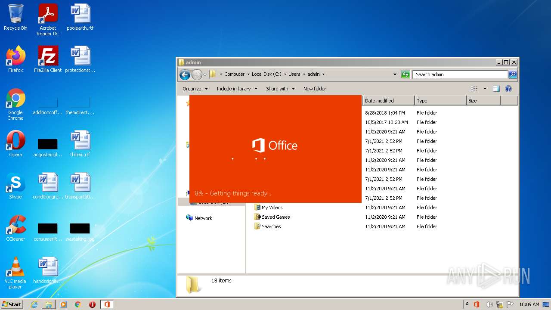Screen dimensions: 551x310
Task: Click admin in the breadcrumb path
Action: point(313,74)
